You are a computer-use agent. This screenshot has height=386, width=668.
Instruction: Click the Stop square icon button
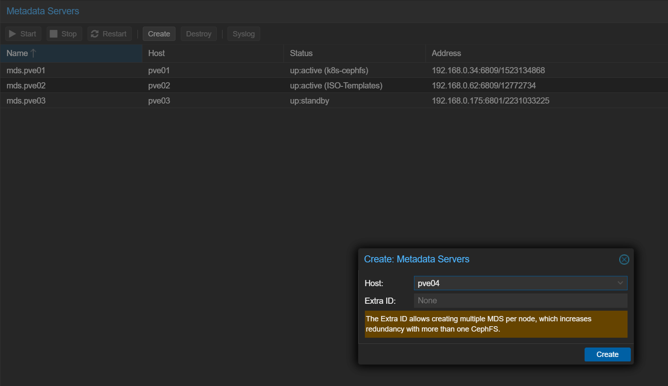(64, 34)
